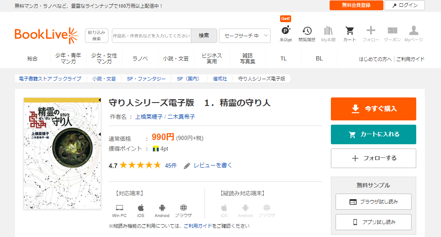Select the ビジネス実用 tab
The height and width of the screenshot is (237, 441).
(212, 59)
